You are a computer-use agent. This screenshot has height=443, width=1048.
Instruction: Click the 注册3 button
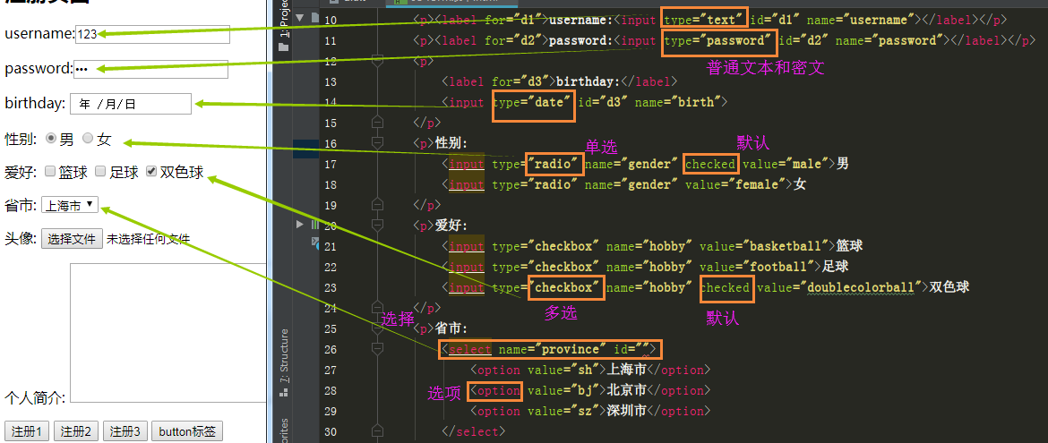click(125, 431)
